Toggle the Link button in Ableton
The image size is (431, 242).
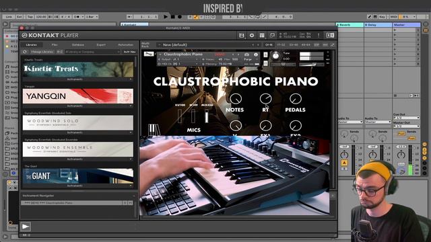[x=9, y=17]
